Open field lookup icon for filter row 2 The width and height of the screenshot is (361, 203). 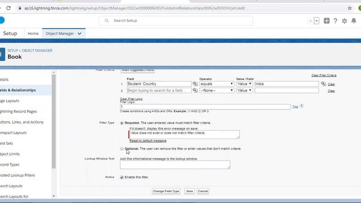tap(195, 90)
